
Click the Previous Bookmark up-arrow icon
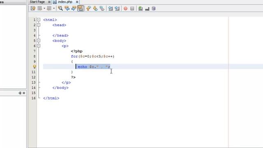(x=89, y=8)
